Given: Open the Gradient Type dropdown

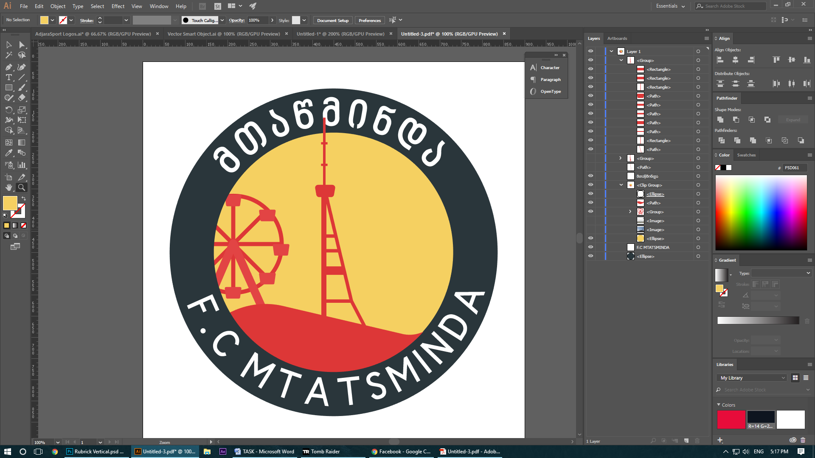Looking at the screenshot, I should pos(781,273).
